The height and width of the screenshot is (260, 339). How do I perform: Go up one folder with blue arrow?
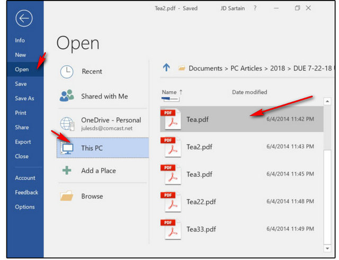click(x=166, y=67)
